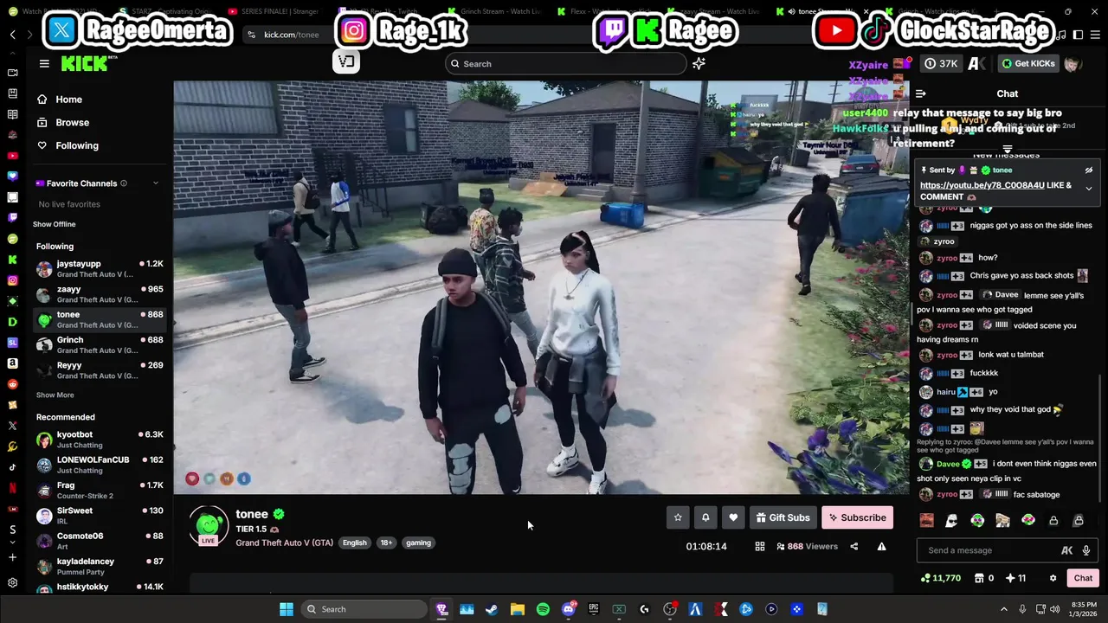Click the Kick search field
The width and height of the screenshot is (1108, 623).
[x=566, y=64]
